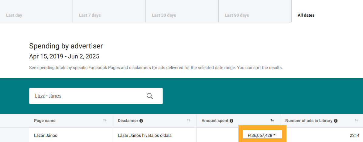363x142 pixels.
Task: Sort by Number of ads in Library arrows
Action: pos(356,121)
